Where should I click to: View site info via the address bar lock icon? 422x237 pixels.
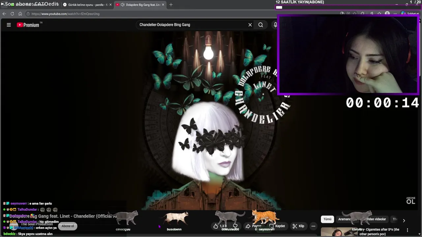pyautogui.click(x=28, y=14)
